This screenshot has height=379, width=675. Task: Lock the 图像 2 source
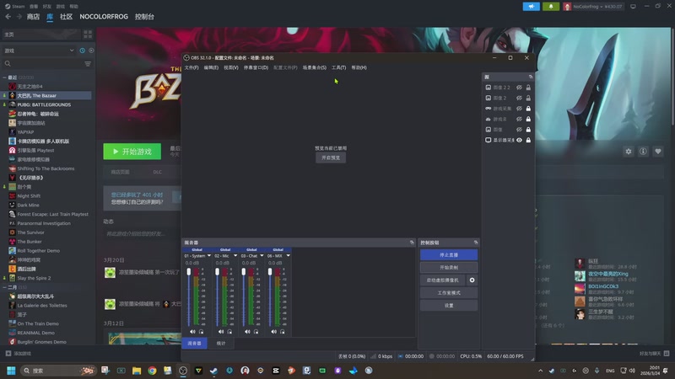pyautogui.click(x=528, y=98)
